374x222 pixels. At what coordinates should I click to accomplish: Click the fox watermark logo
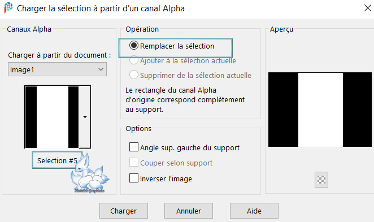(89, 173)
